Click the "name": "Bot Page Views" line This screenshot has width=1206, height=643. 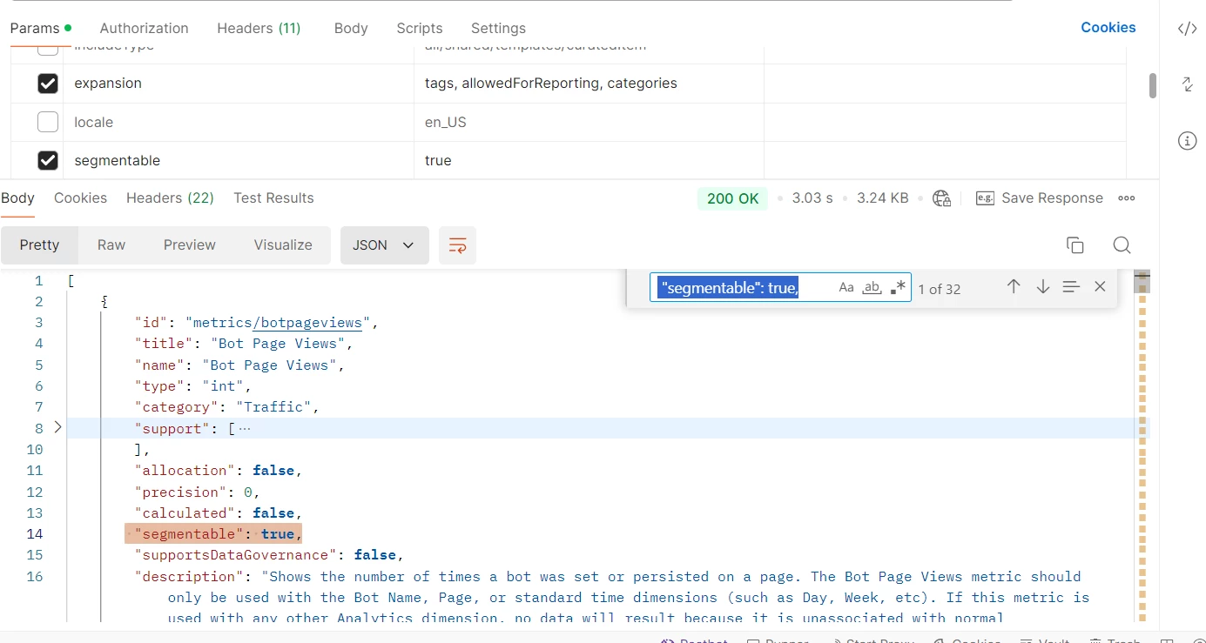click(x=239, y=365)
